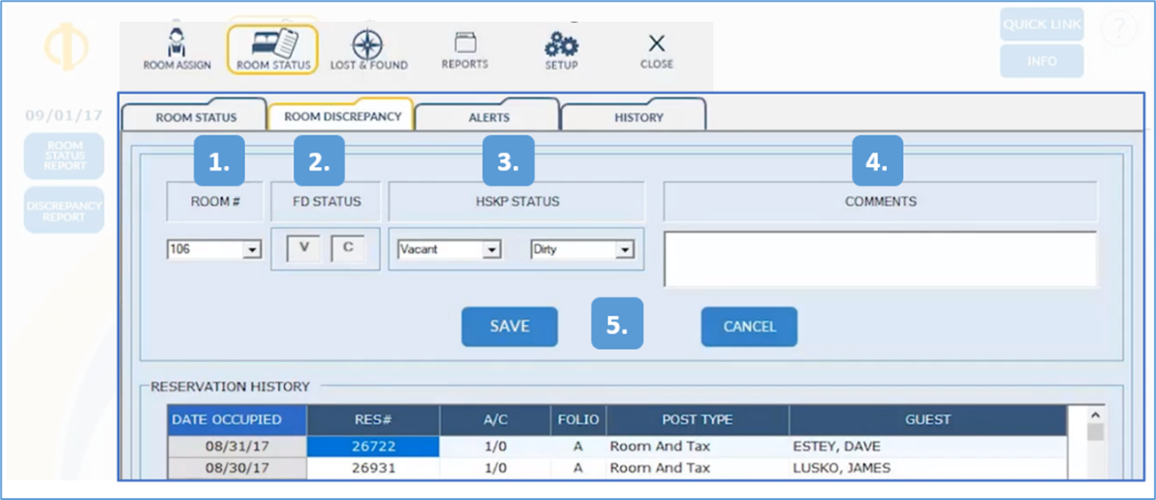Click the application logo icon
The height and width of the screenshot is (500, 1156).
coord(67,47)
